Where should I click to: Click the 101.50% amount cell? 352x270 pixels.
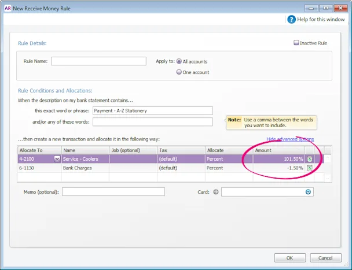coord(279,159)
